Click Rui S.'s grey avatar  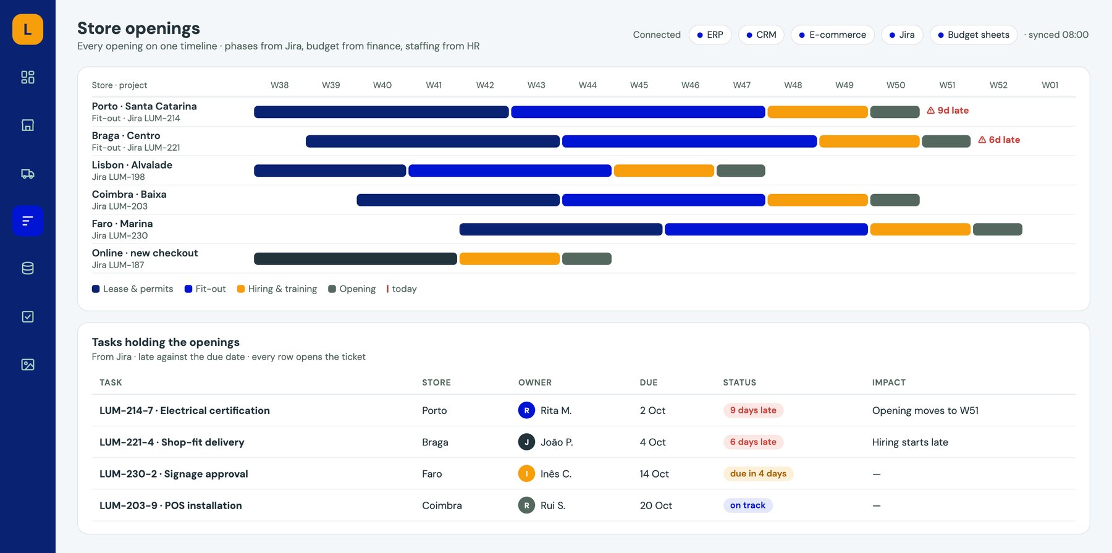point(526,505)
